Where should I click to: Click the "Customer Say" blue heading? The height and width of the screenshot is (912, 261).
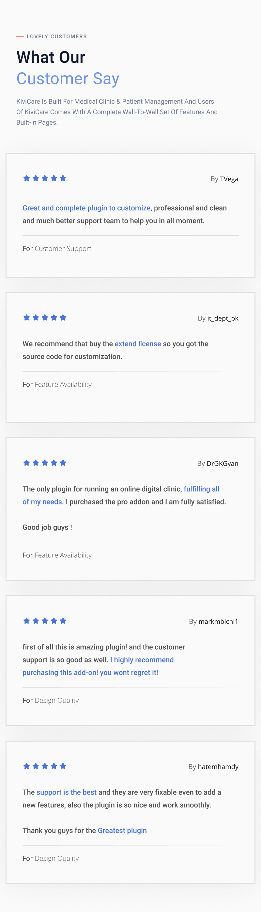68,78
